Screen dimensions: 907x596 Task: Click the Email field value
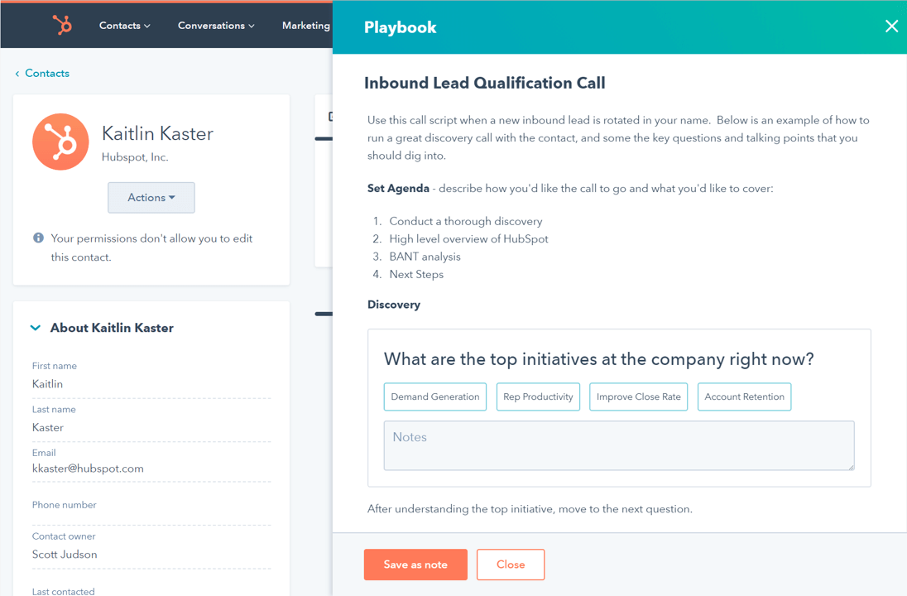point(88,469)
